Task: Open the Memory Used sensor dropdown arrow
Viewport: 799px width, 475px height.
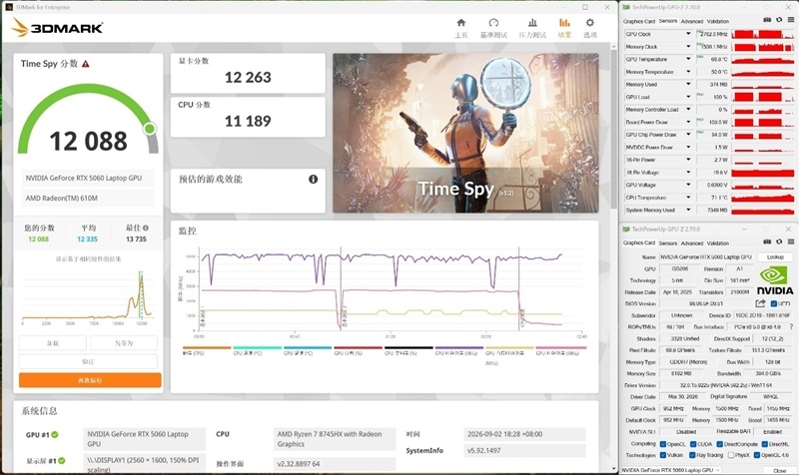Action: [688, 85]
